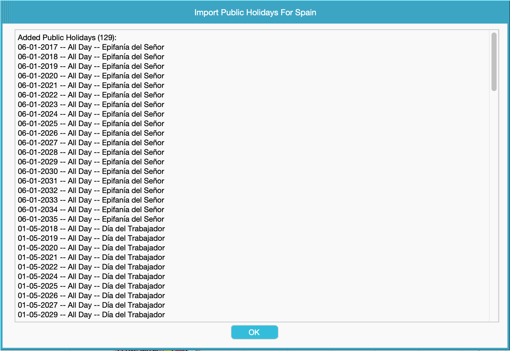Select the 06-01-2027 Epifanía del Señor row

pyautogui.click(x=91, y=143)
